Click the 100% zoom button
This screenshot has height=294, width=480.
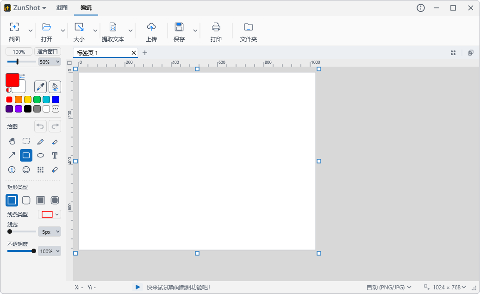point(19,52)
